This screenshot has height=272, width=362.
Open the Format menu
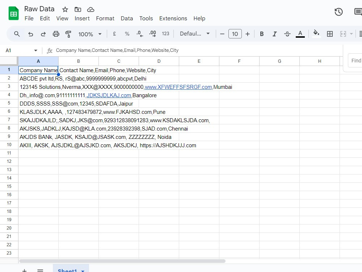click(x=105, y=18)
